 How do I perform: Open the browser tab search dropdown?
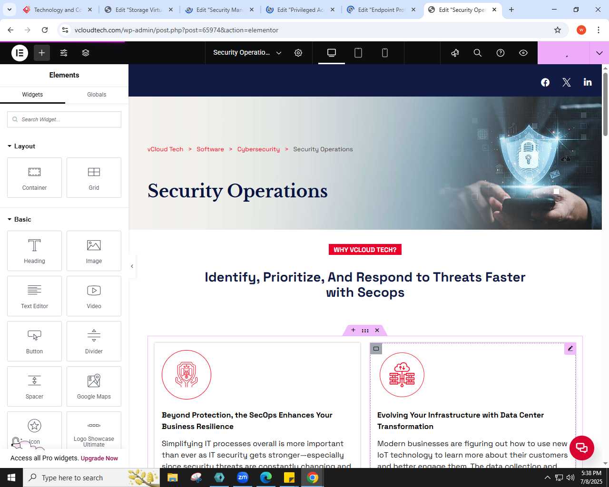(9, 10)
